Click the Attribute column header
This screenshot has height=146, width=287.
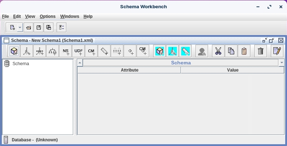(x=129, y=70)
